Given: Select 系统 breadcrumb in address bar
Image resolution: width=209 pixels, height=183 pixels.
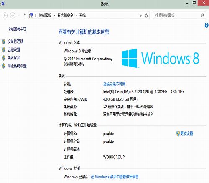Looking at the screenshot, I should tap(82, 15).
